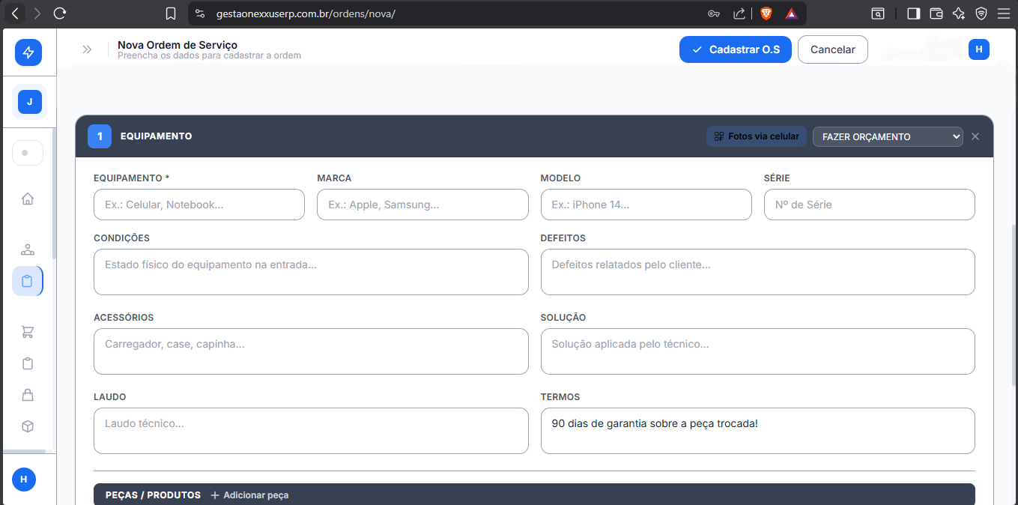This screenshot has height=505, width=1018.
Task: Open the browser hamburger menu
Action: click(1004, 13)
